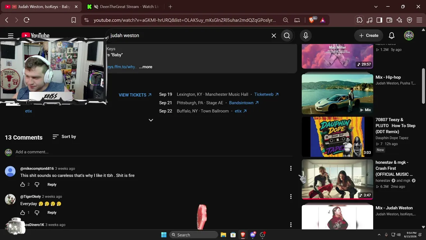The image size is (426, 240).
Task: Start voice search with the microphone icon
Action: [x=306, y=36]
